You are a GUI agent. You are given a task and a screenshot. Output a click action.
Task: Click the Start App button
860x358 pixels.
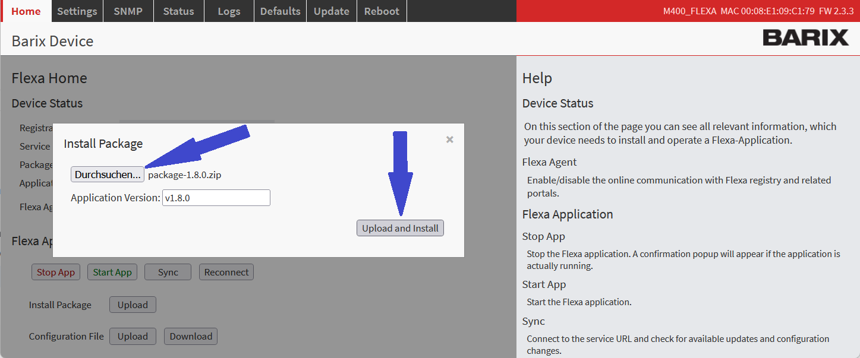pos(112,272)
